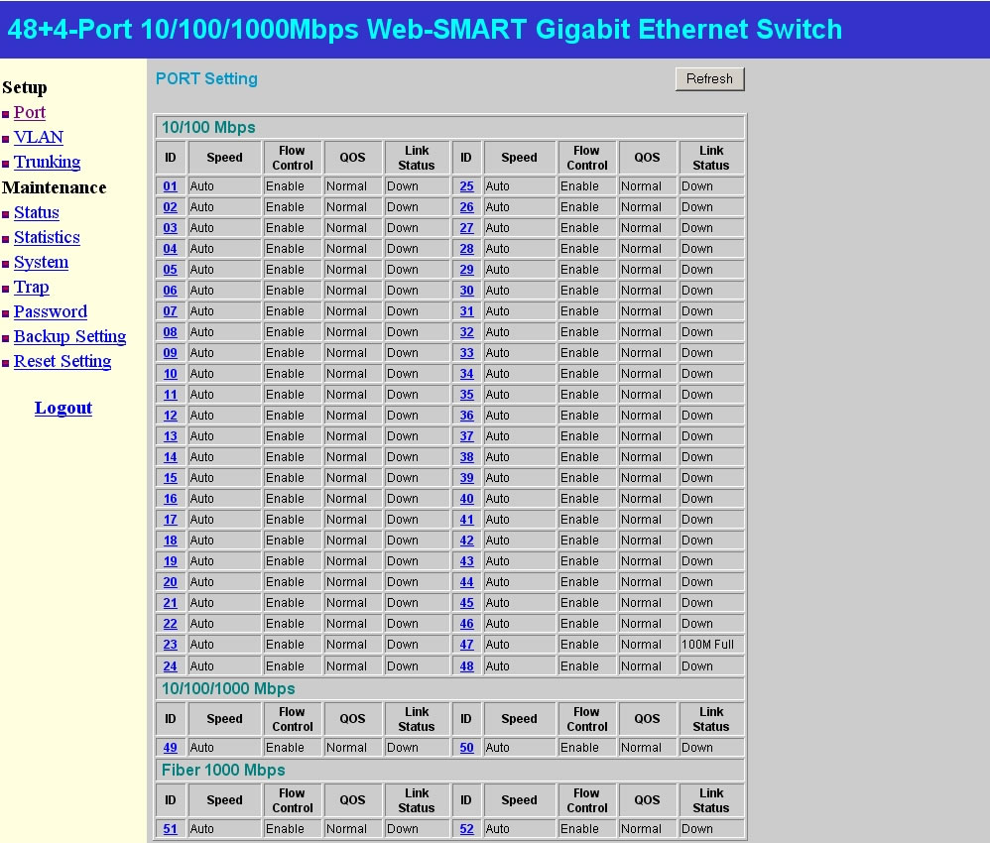Click port 48 Link Status Down cell
Image resolution: width=990 pixels, height=843 pixels.
click(x=711, y=666)
